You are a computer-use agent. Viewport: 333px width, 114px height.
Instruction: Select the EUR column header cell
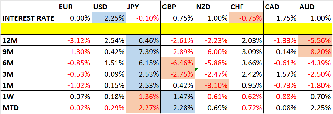(74, 7)
